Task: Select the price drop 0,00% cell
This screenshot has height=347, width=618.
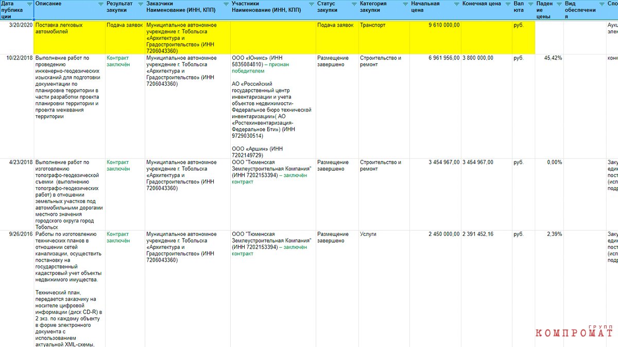Action: [549, 194]
